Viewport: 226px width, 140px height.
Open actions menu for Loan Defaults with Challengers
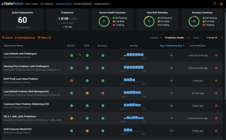coord(216,55)
